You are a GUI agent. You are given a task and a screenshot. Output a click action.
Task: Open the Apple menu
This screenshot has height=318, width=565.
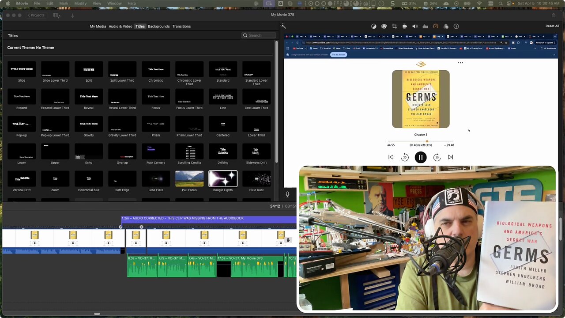[8, 4]
